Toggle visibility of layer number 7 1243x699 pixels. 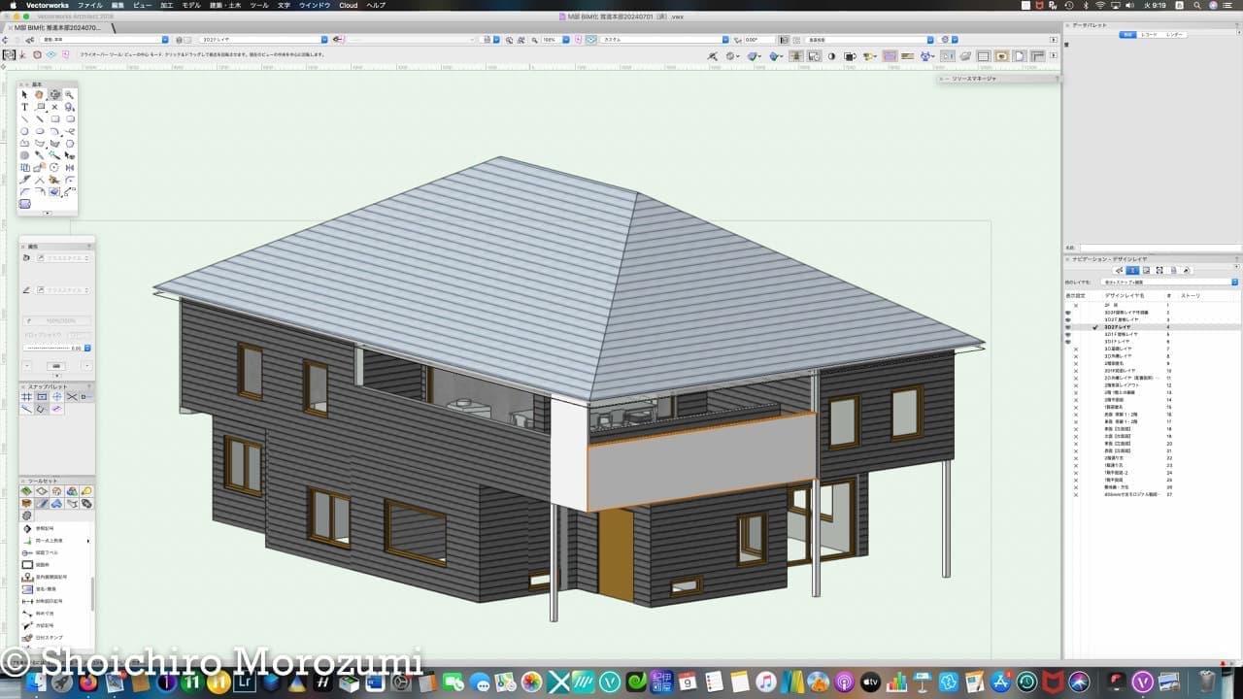[1075, 349]
